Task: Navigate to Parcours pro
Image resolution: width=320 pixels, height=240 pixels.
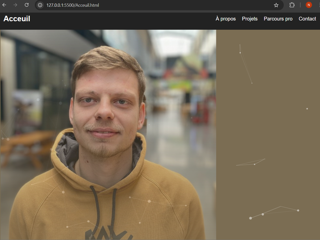Action: [x=278, y=19]
